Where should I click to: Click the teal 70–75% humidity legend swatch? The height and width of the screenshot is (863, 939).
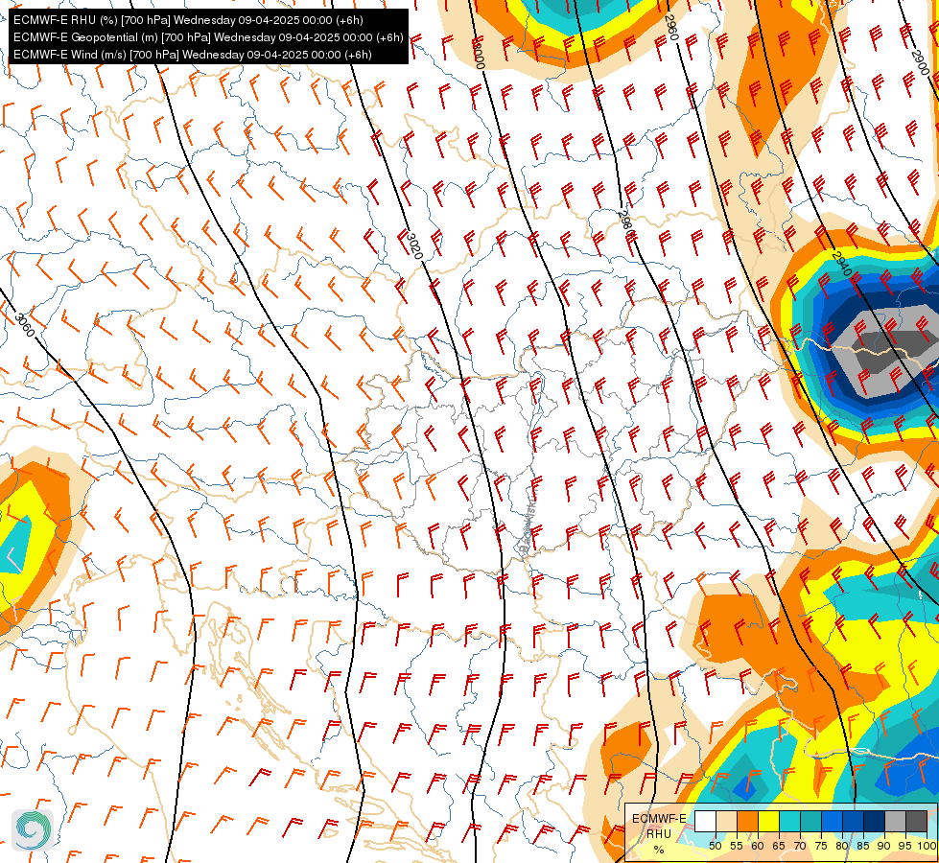point(810,821)
